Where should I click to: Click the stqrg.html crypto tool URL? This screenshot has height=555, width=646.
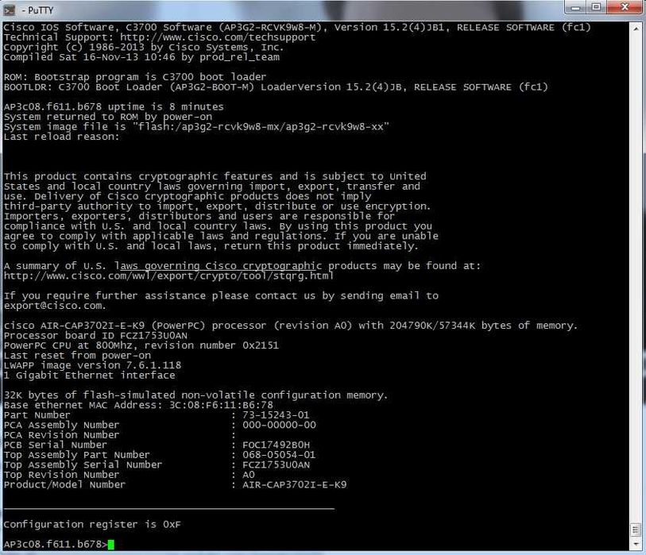168,276
